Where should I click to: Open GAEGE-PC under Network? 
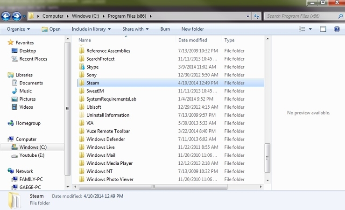[30, 187]
